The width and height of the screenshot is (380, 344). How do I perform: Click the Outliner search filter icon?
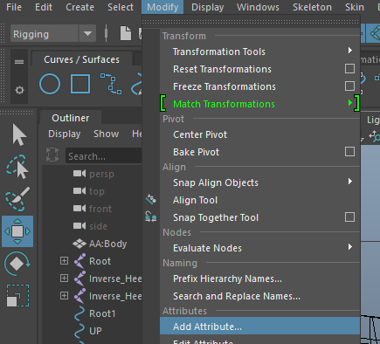coord(52,155)
